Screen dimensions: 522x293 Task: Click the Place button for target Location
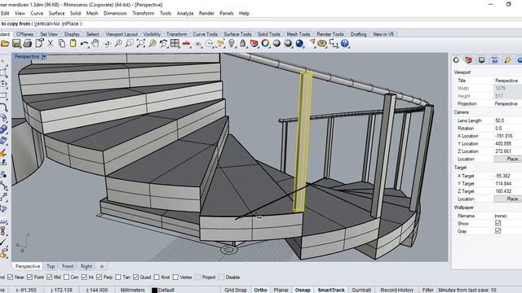pos(508,199)
